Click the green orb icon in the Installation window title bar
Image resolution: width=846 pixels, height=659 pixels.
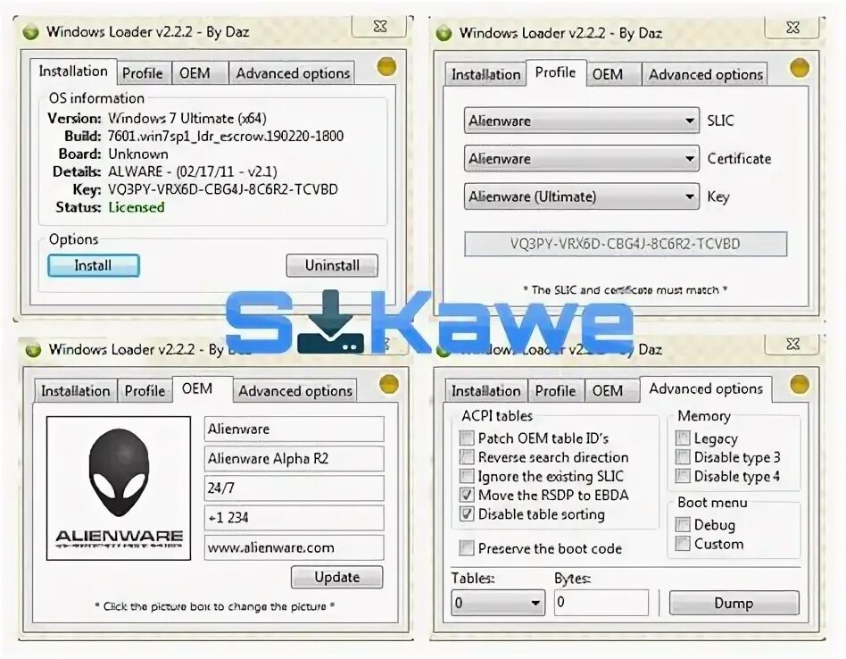(30, 32)
